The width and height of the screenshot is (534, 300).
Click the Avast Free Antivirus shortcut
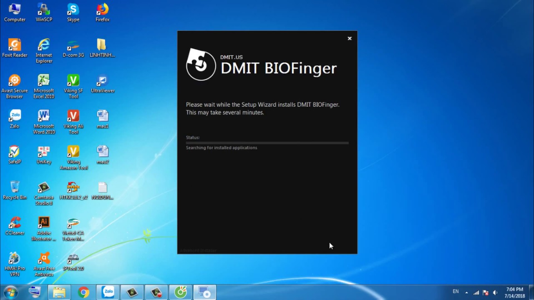[44, 264]
